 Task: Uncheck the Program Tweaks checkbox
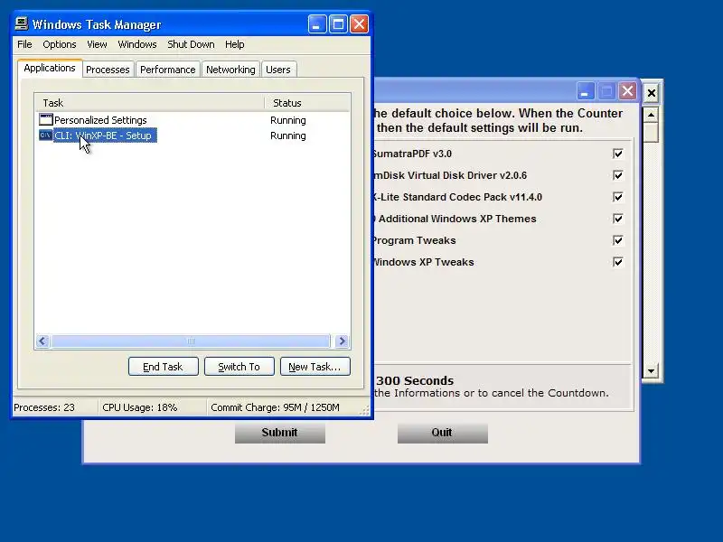click(618, 240)
